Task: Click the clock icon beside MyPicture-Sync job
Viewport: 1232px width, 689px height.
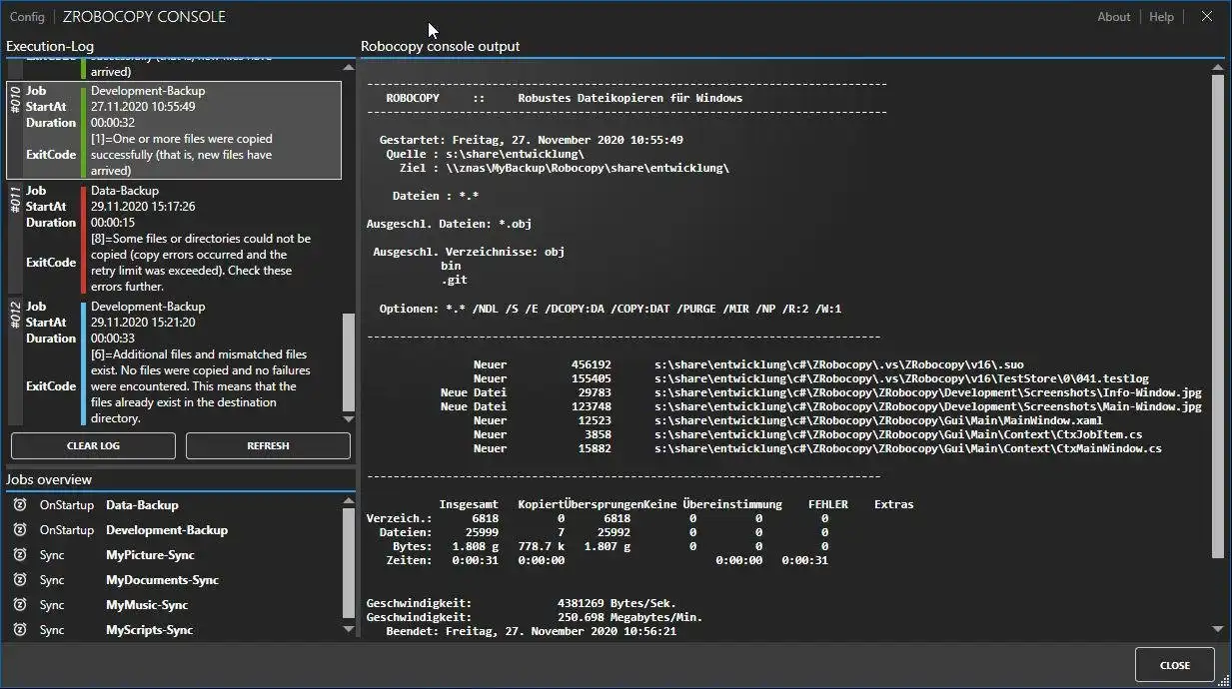Action: tap(20, 554)
